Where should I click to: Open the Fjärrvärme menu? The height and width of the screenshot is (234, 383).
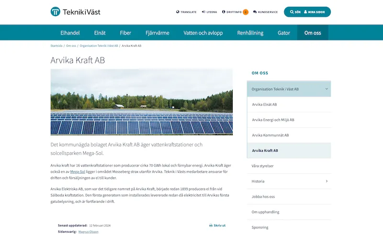pyautogui.click(x=158, y=33)
